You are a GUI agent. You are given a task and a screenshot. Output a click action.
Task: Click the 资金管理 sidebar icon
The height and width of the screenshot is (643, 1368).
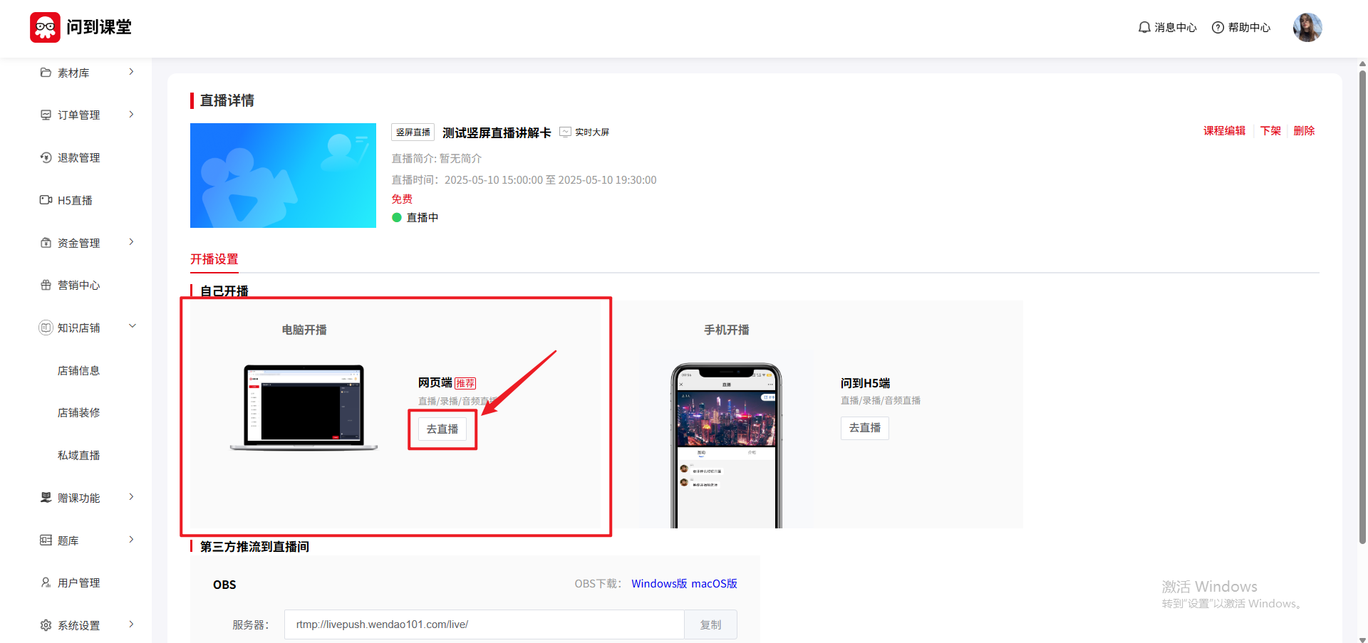[46, 243]
